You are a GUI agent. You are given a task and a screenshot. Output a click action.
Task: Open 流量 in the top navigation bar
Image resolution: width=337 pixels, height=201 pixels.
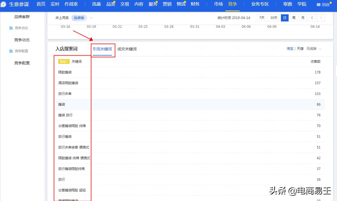click(x=96, y=4)
